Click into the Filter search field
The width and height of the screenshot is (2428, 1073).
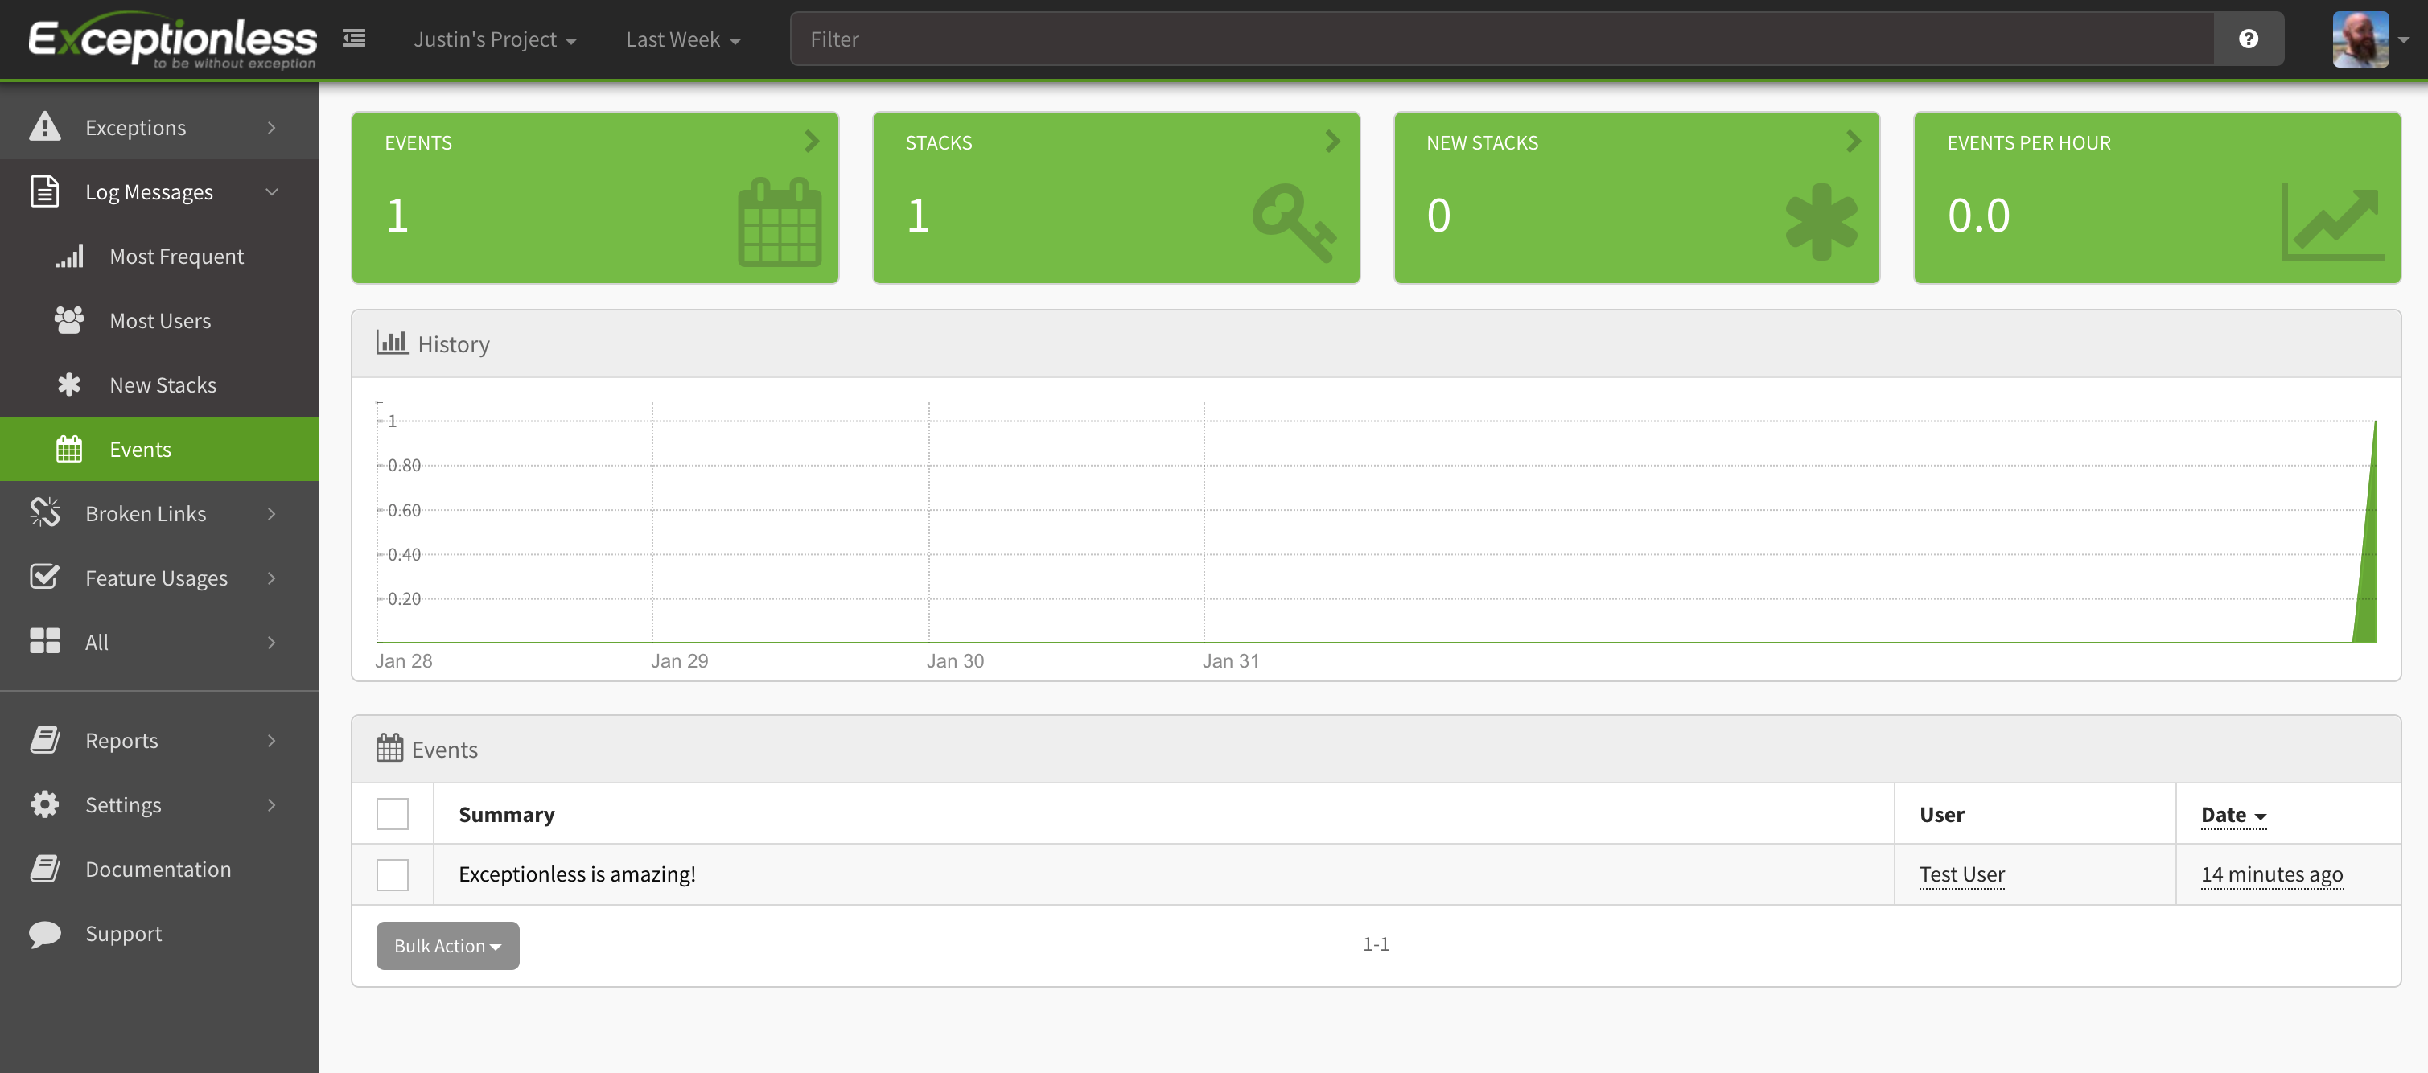(1500, 39)
